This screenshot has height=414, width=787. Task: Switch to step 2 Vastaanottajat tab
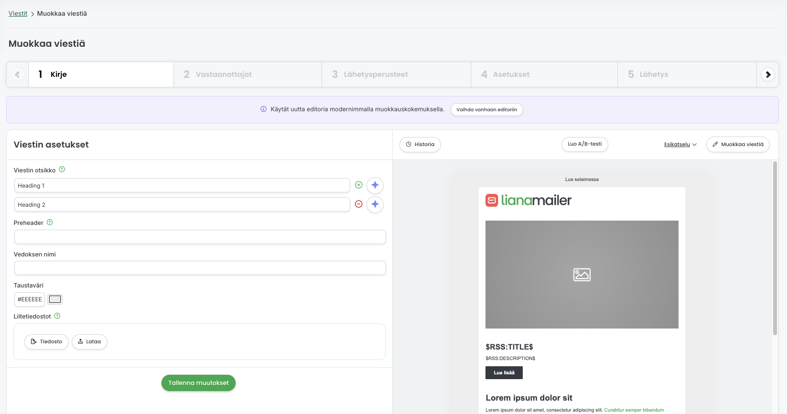(248, 74)
